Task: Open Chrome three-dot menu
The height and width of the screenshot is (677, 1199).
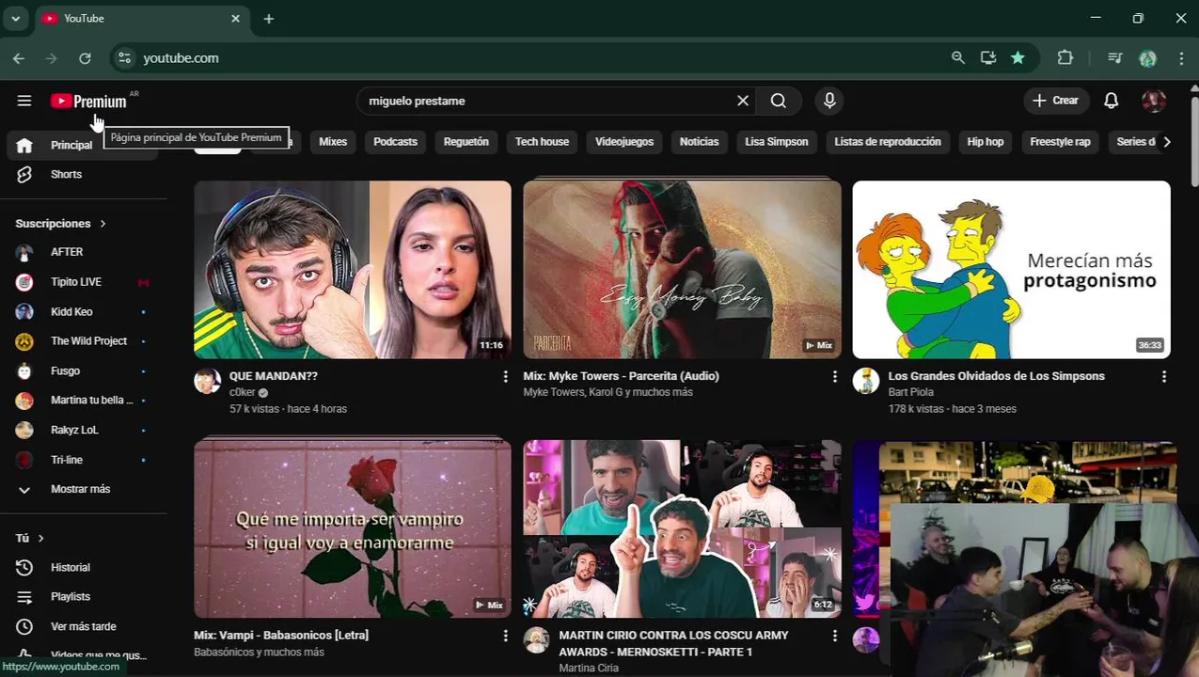Action: click(1181, 58)
